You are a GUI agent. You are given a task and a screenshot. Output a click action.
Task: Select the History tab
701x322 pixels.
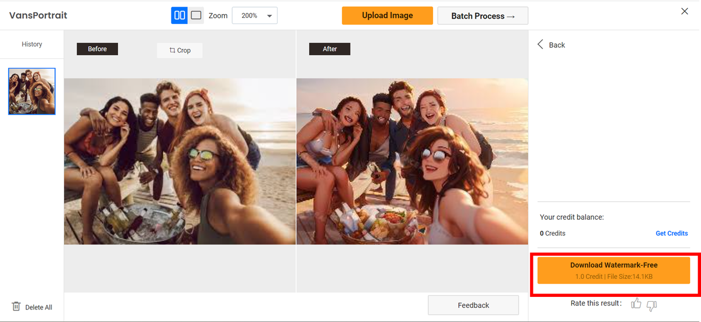[32, 44]
